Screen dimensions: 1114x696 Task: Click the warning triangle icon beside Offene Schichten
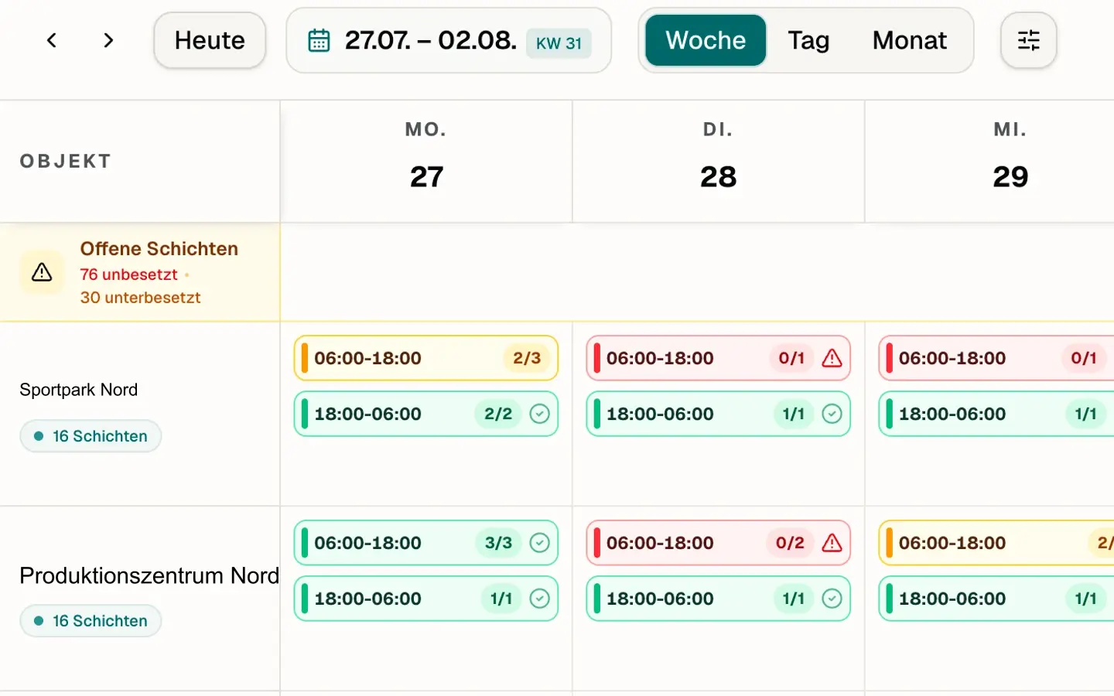42,272
